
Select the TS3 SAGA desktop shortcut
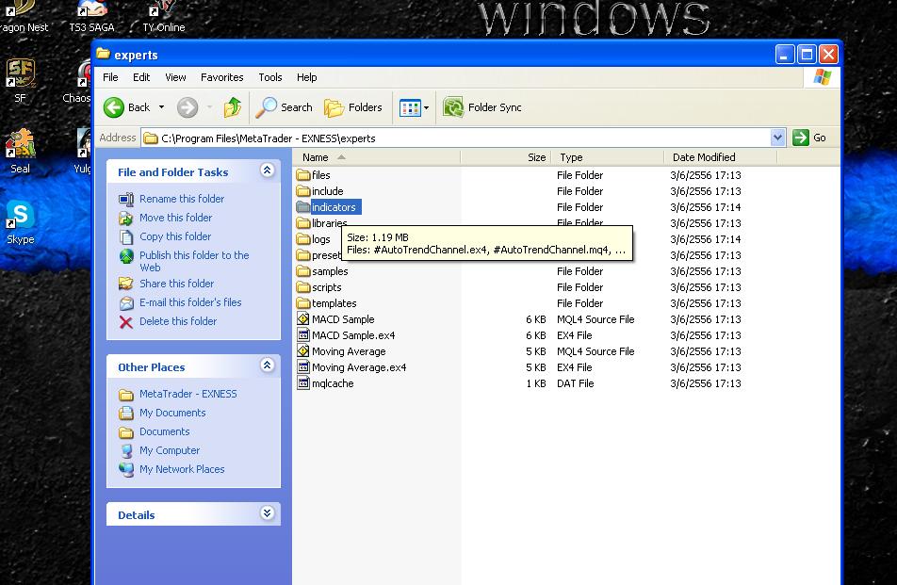click(91, 16)
